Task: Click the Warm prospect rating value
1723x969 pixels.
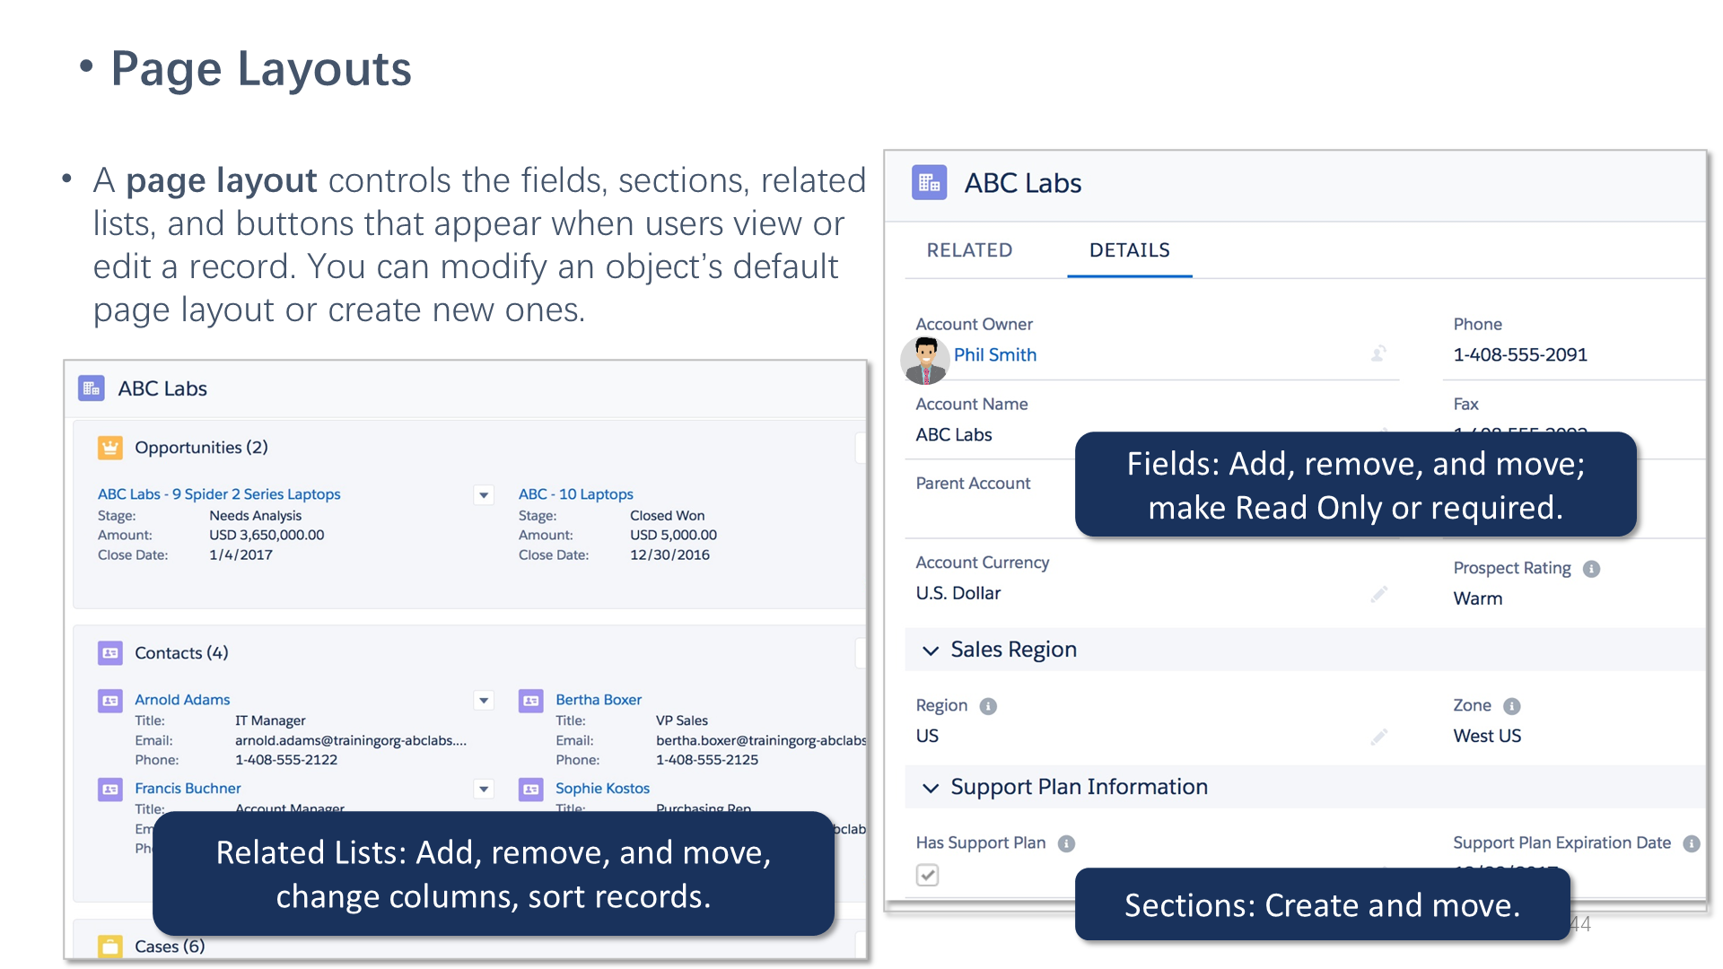Action: 1477,598
